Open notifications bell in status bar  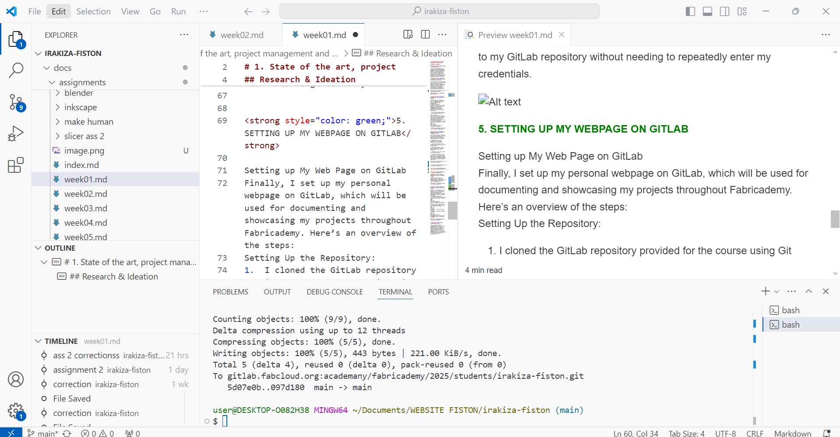[x=826, y=433]
